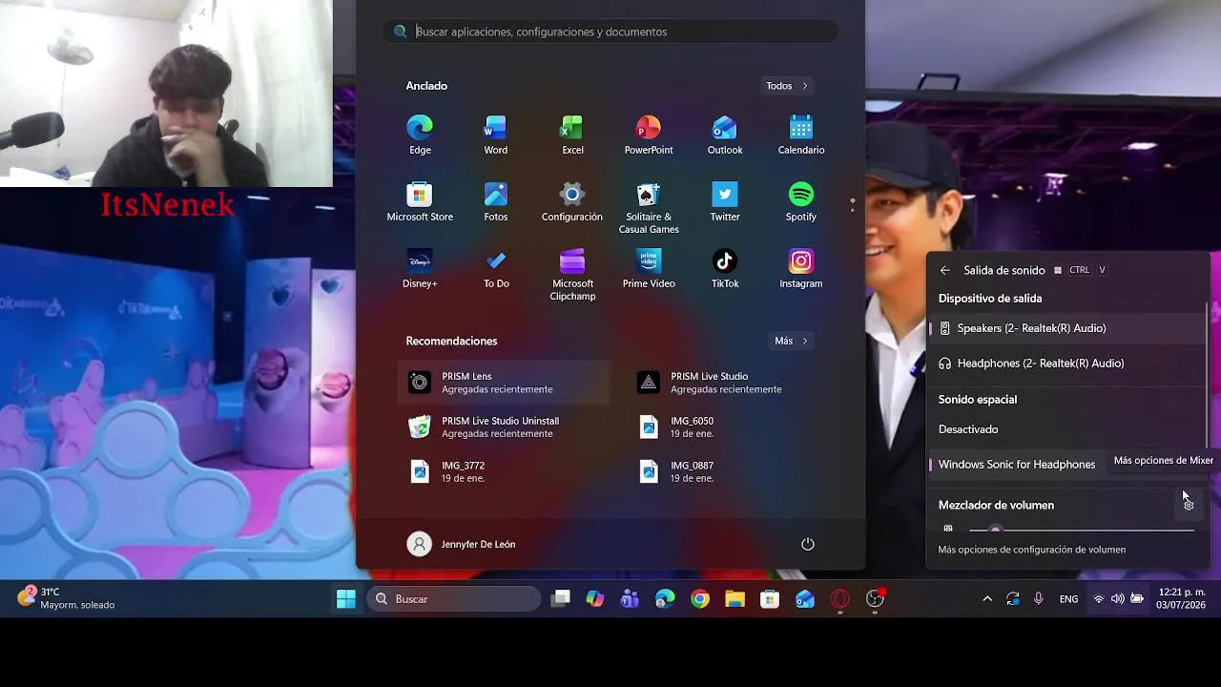The height and width of the screenshot is (687, 1221).
Task: Click the power button in Start menu
Action: tap(808, 544)
